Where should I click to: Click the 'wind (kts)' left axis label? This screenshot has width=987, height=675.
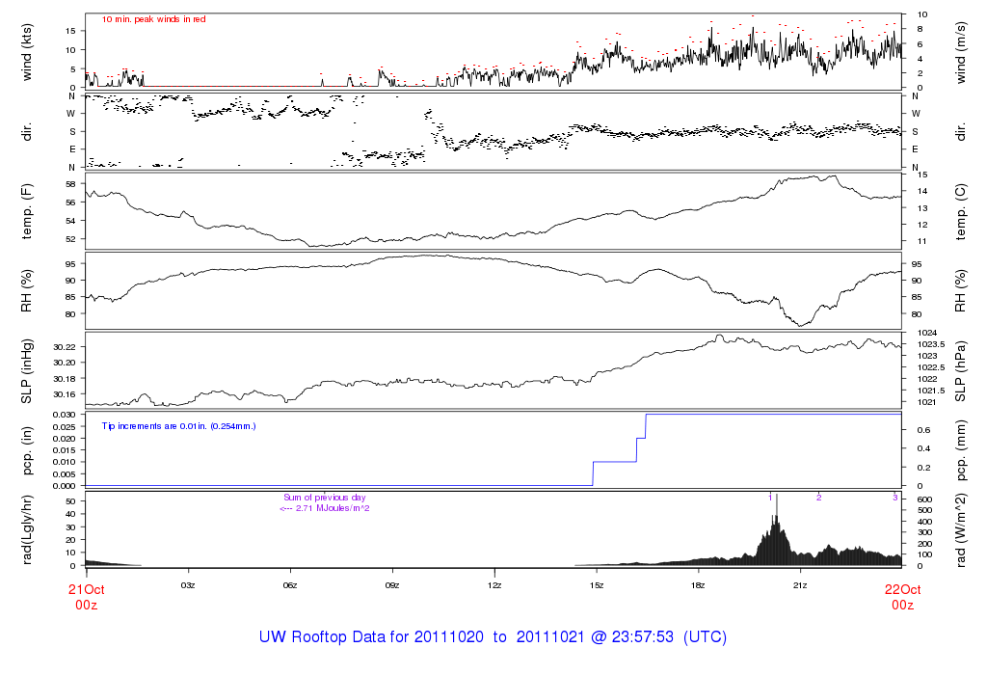[x=26, y=52]
